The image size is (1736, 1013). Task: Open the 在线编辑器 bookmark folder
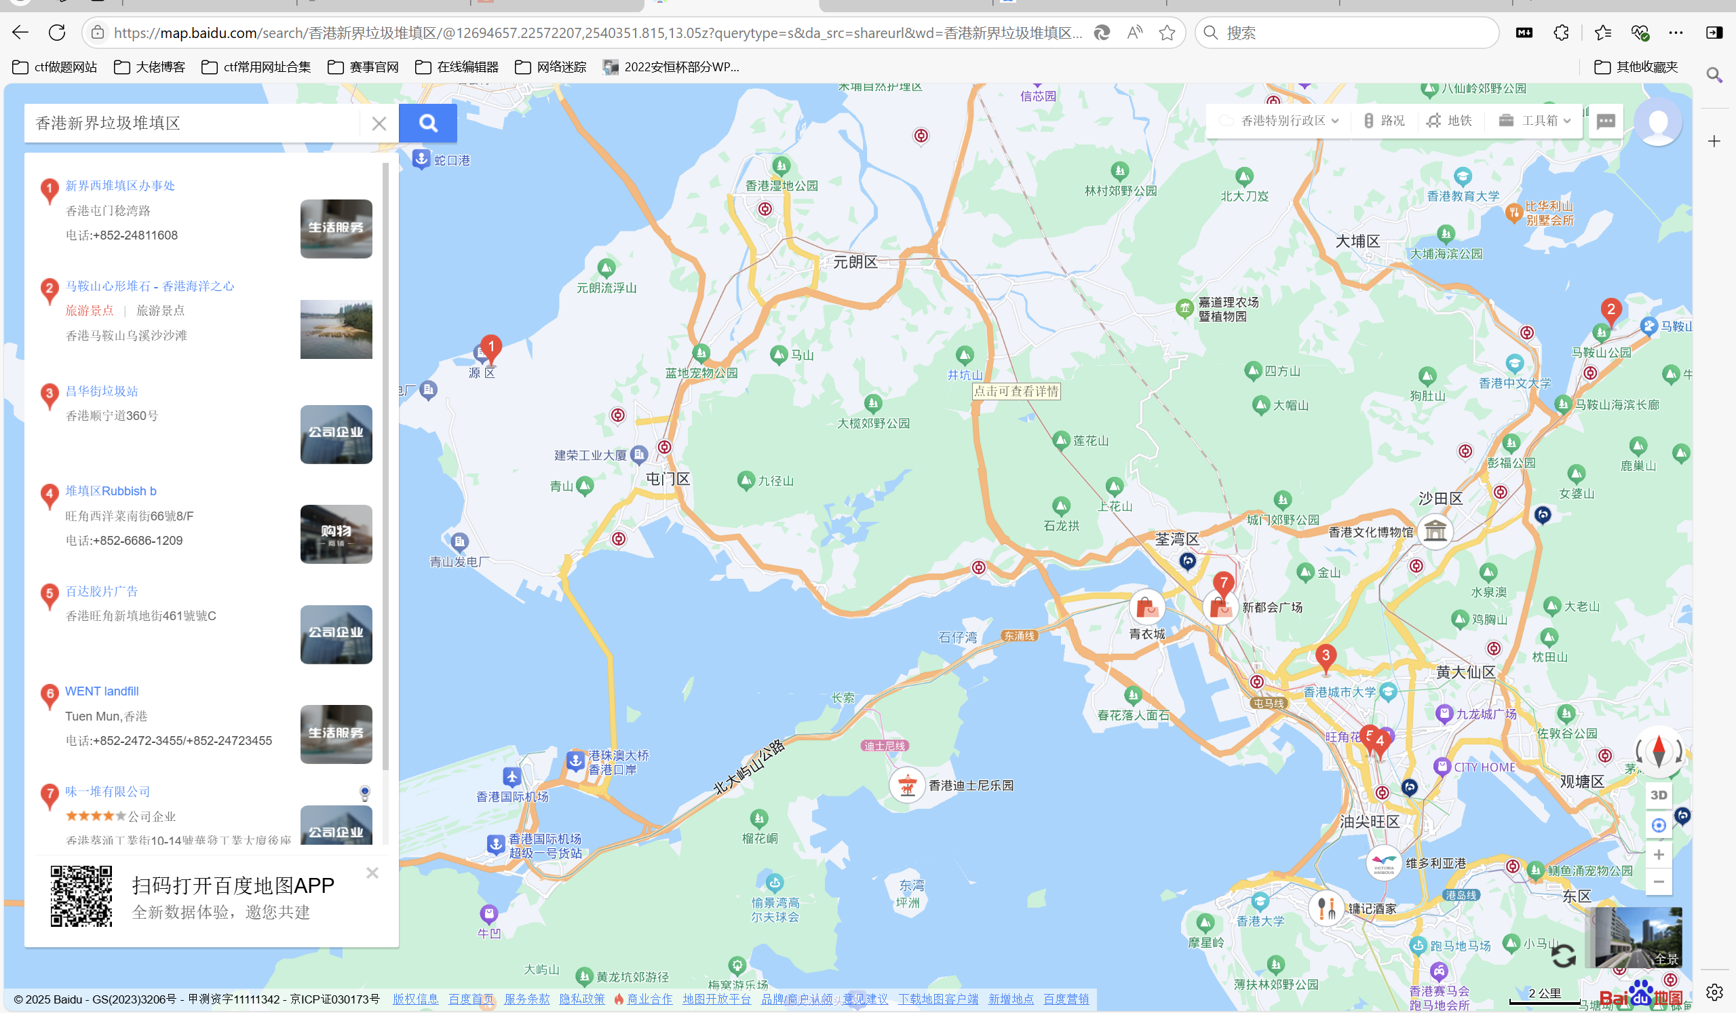click(x=457, y=67)
